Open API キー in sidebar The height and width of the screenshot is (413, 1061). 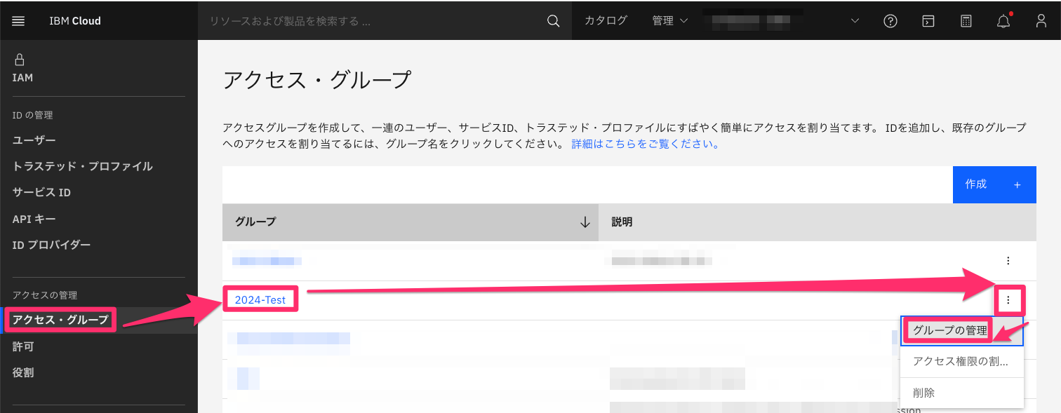(34, 219)
